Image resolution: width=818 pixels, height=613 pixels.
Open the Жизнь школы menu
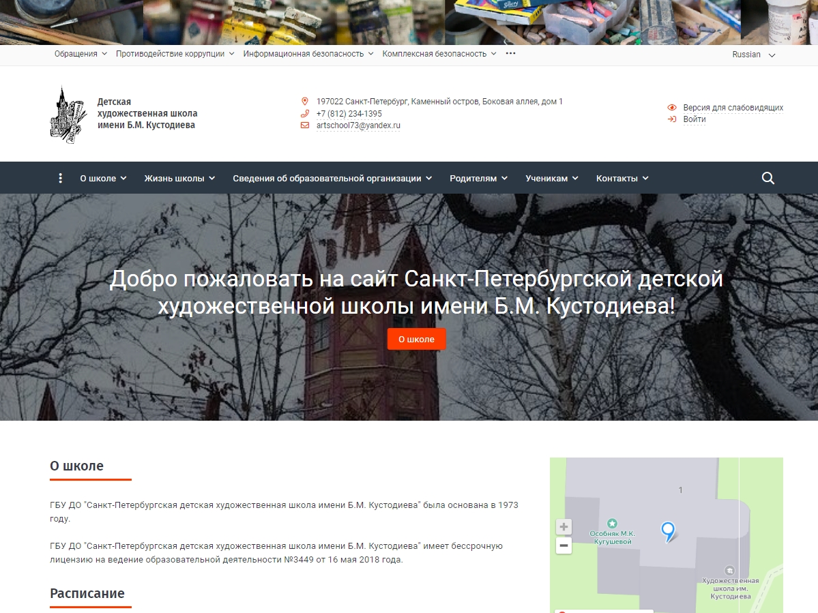coord(176,178)
